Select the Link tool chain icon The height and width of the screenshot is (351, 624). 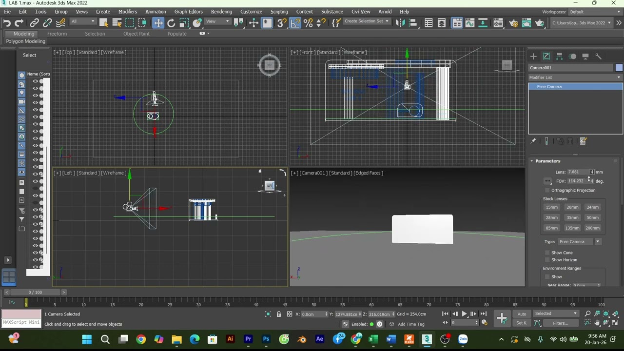34,23
